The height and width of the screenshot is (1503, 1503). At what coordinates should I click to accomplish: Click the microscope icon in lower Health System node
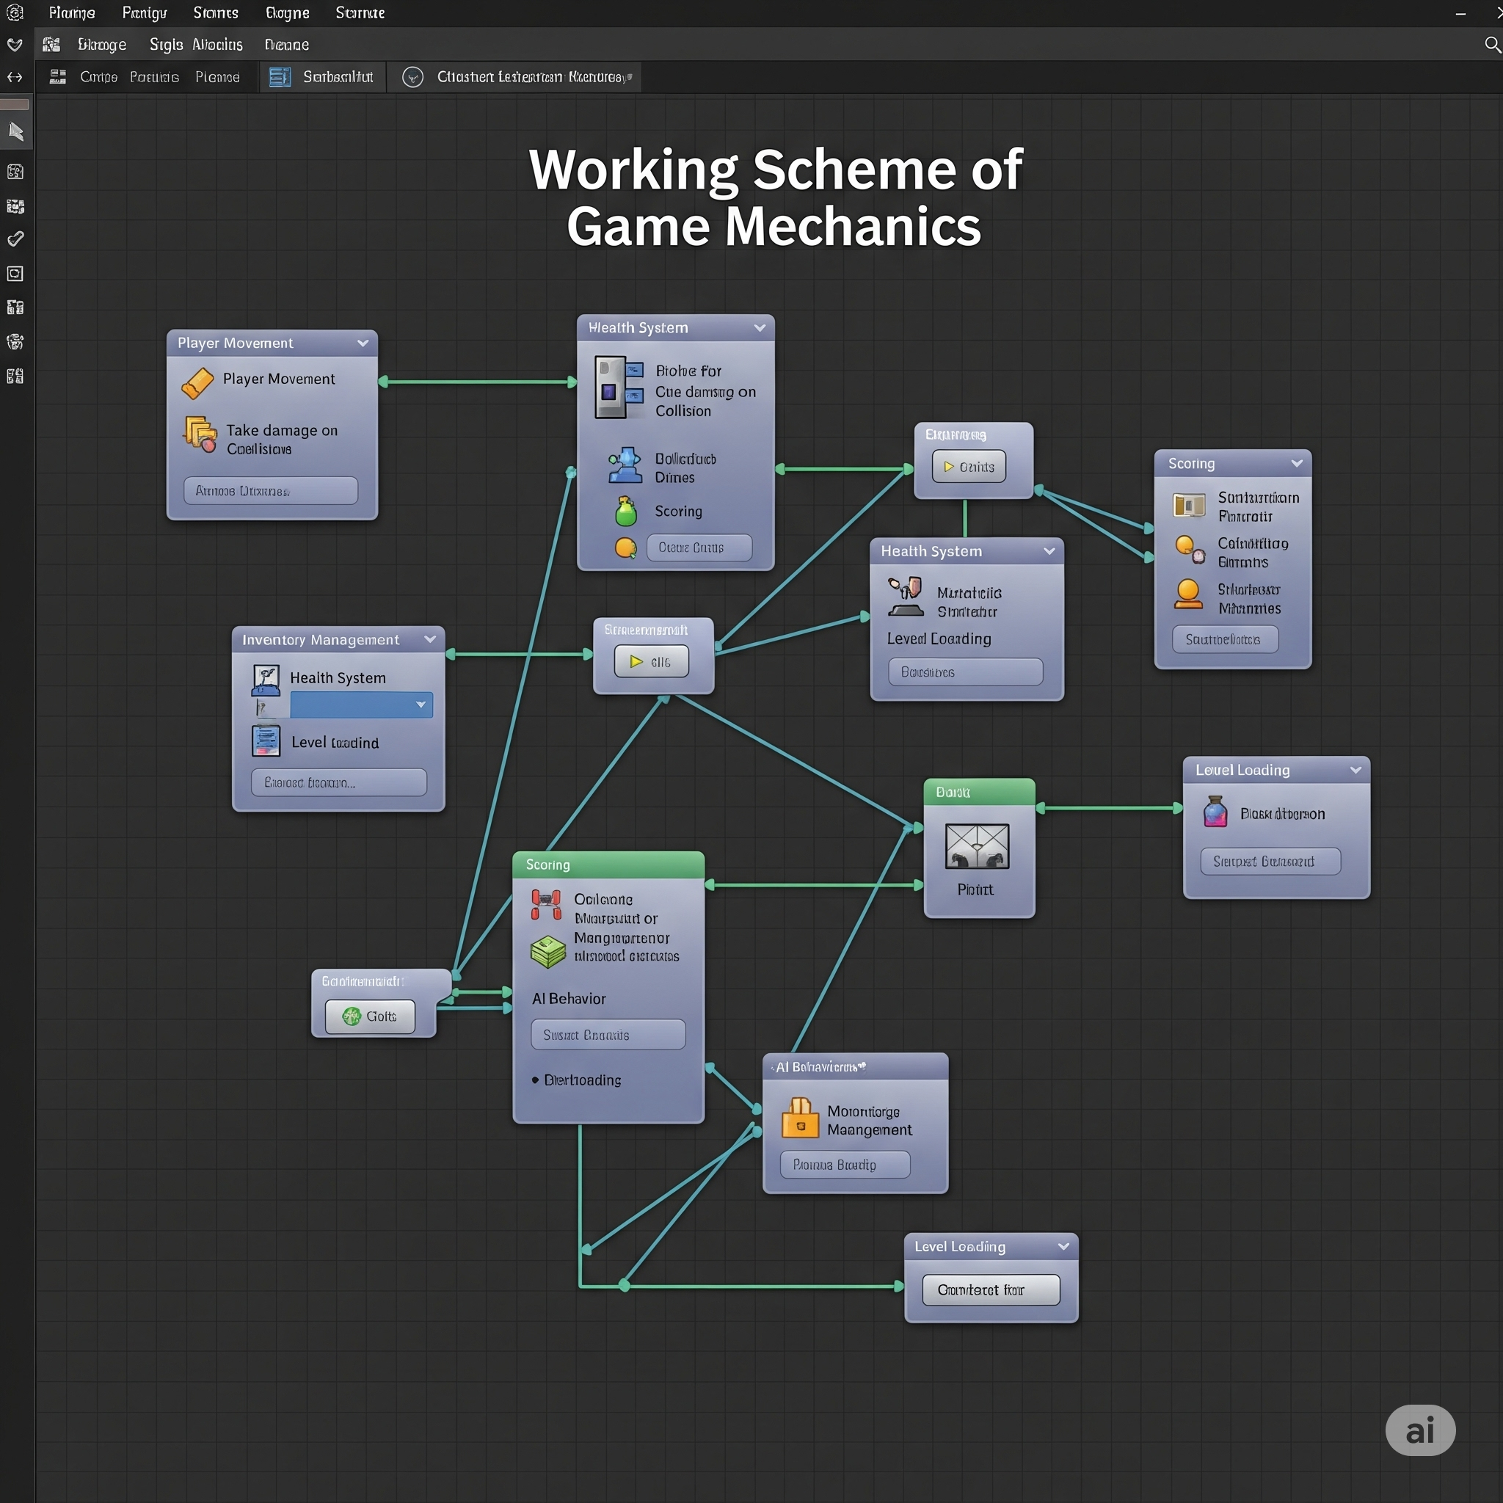pyautogui.click(x=906, y=596)
